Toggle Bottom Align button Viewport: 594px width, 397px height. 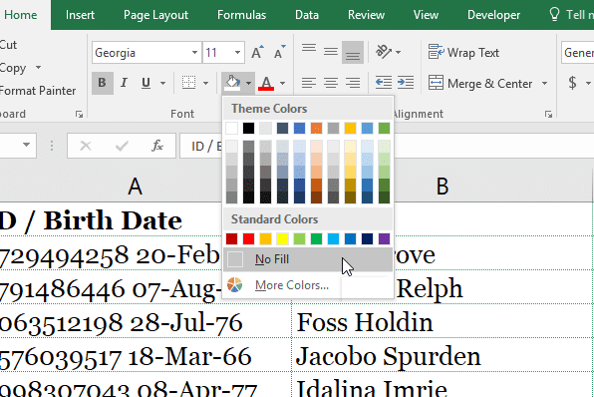pos(353,52)
